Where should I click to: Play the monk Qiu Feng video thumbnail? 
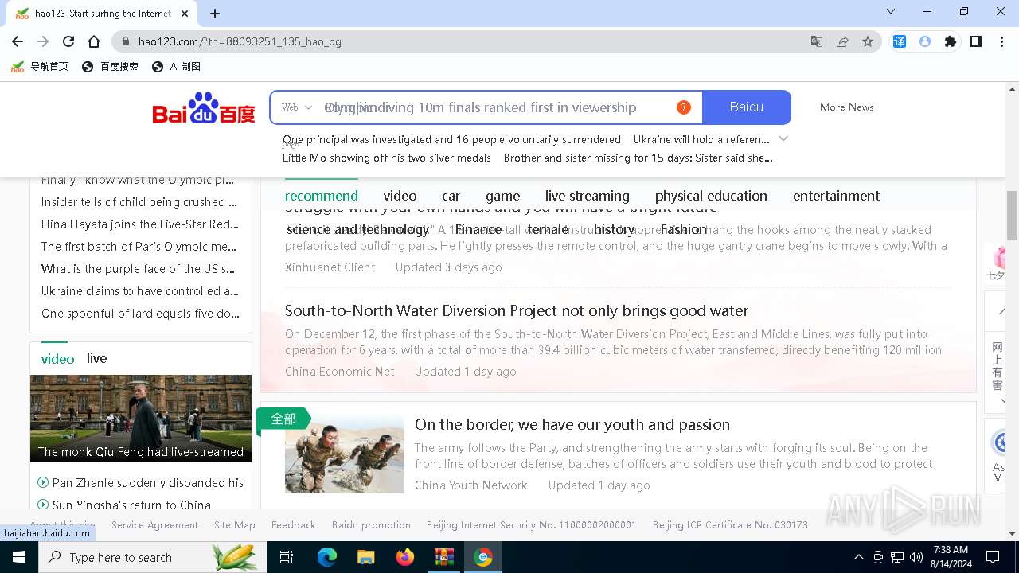click(141, 419)
